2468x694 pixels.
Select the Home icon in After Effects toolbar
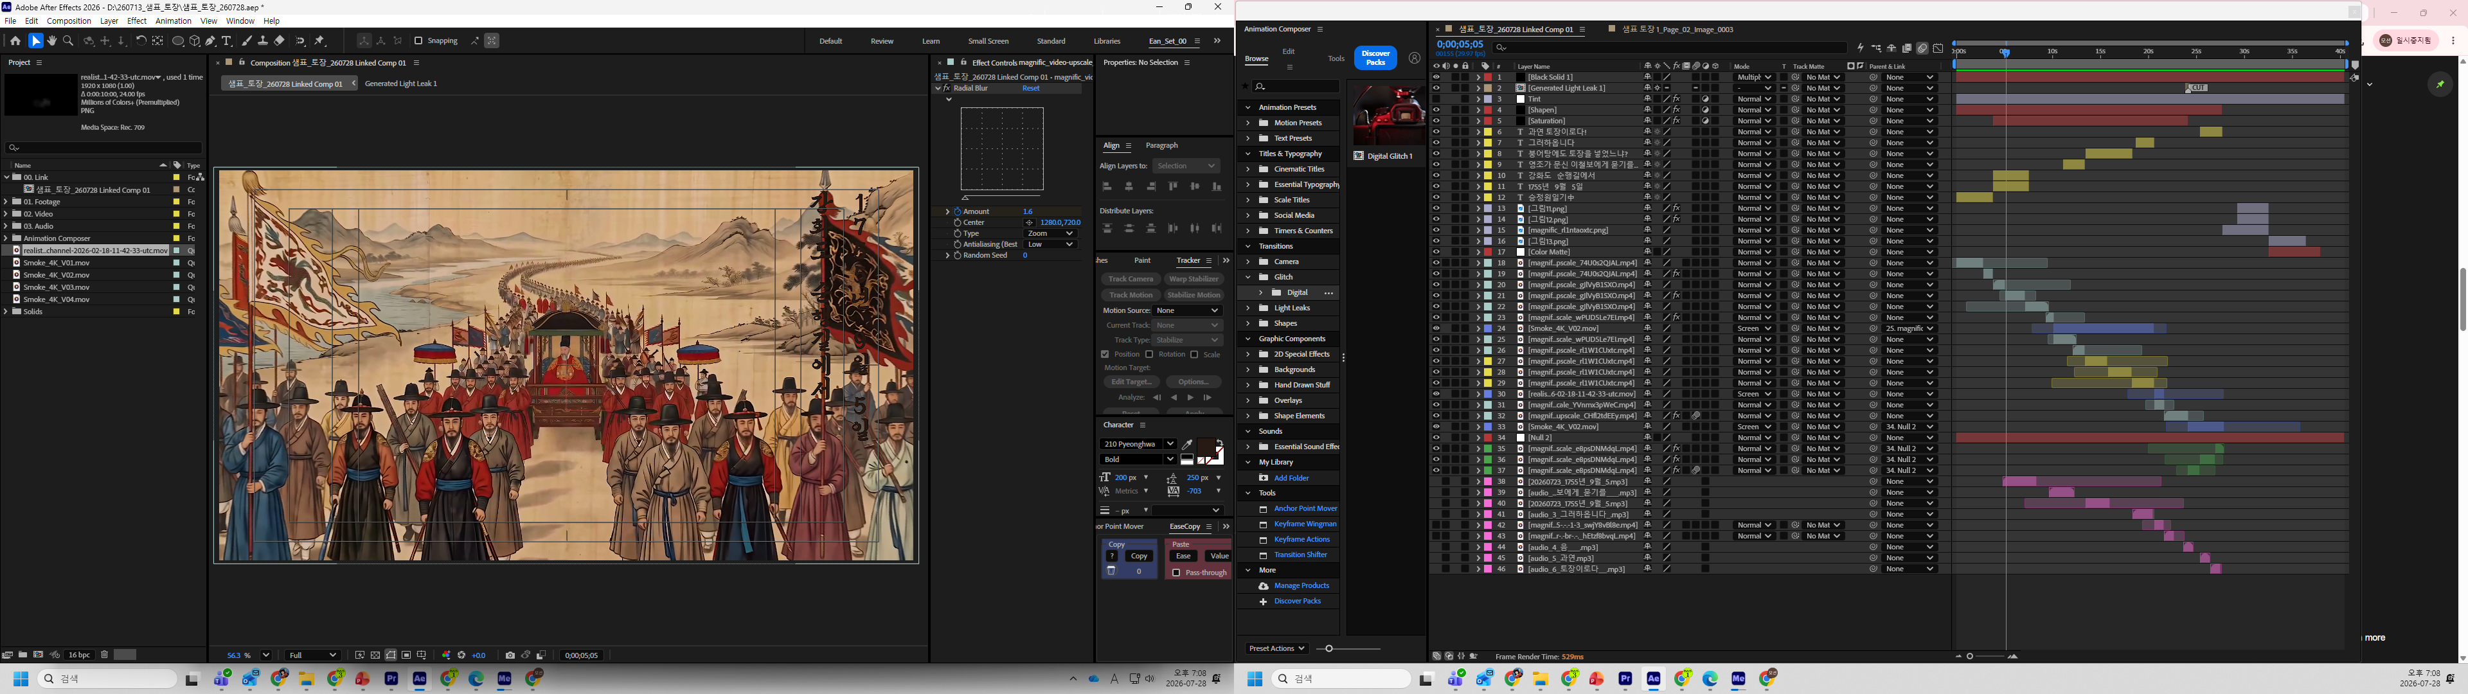(15, 41)
